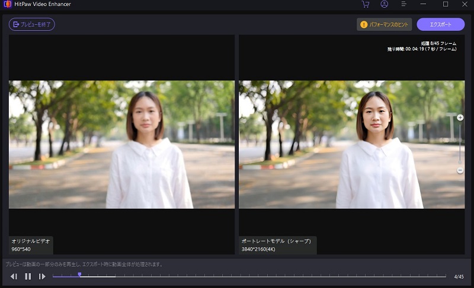The width and height of the screenshot is (474, 288).
Task: Open the shopping cart icon
Action: click(365, 4)
